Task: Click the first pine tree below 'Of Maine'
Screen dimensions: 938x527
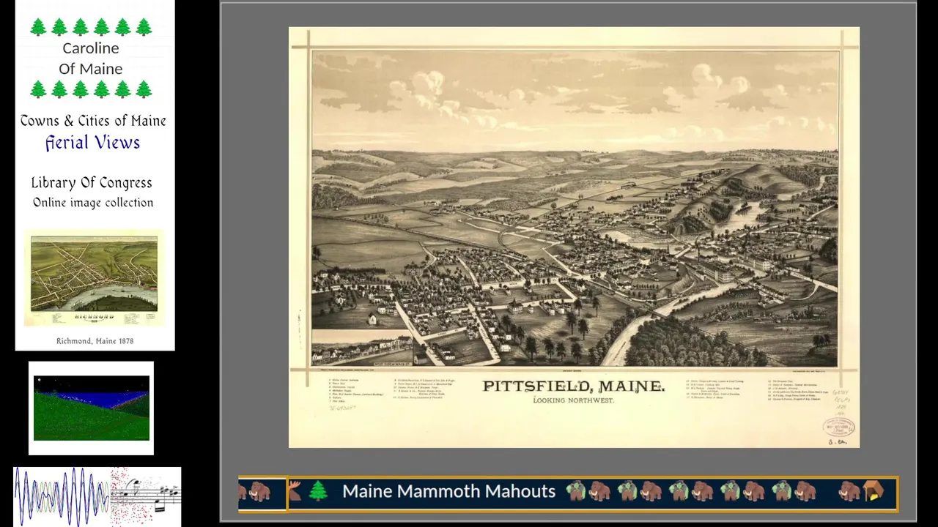Action: pyautogui.click(x=38, y=89)
